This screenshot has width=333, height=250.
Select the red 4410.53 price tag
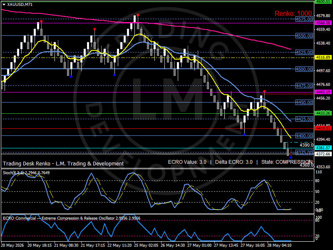pos(323,128)
